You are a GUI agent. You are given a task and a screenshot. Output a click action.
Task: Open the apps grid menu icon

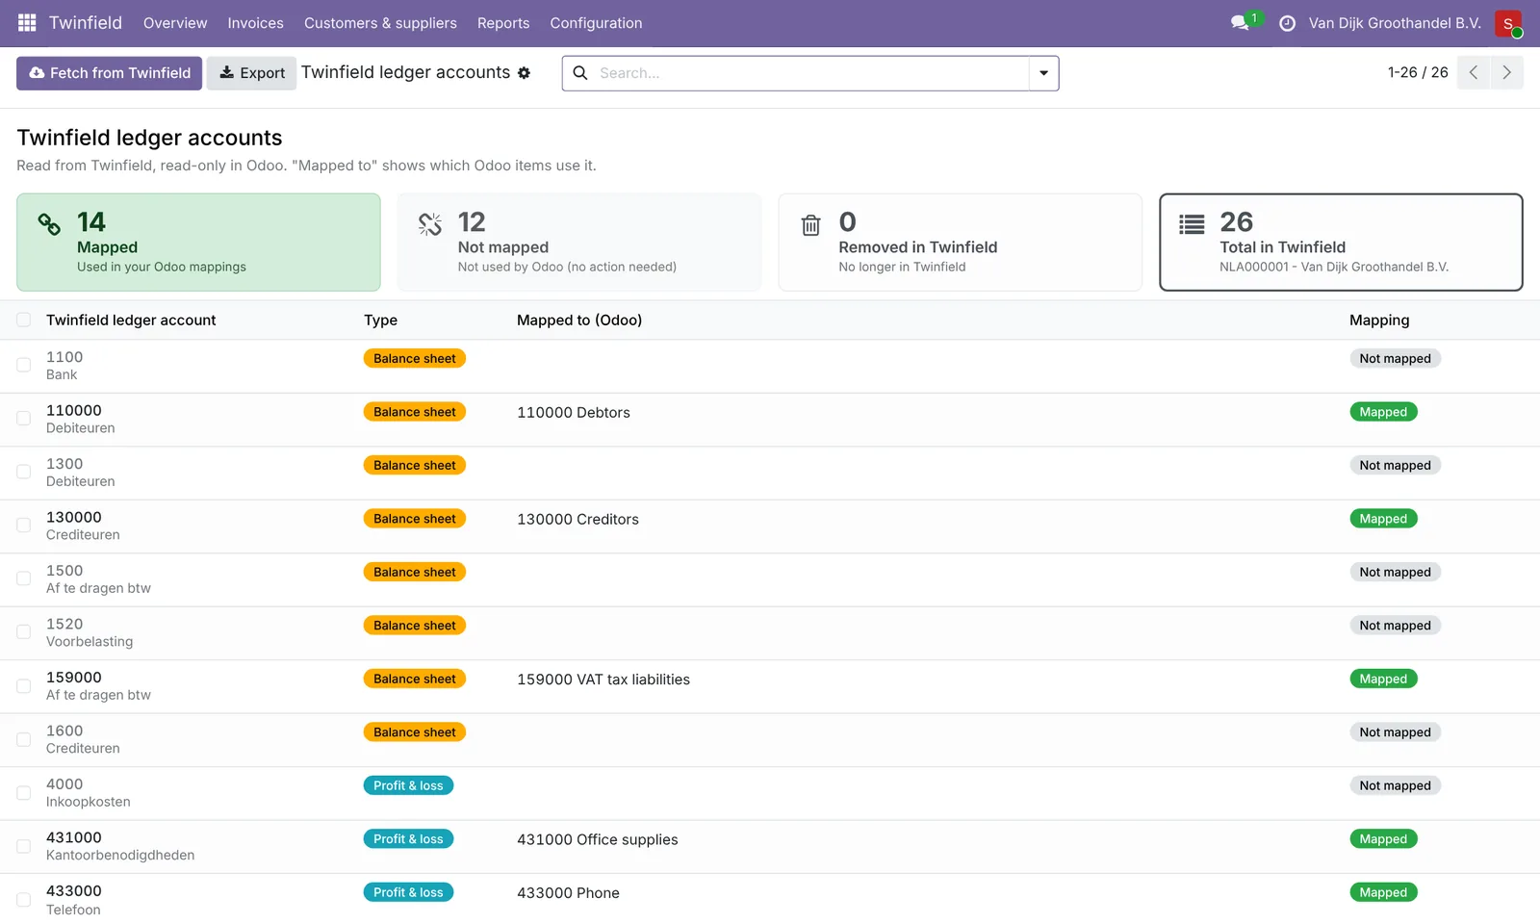pos(27,22)
